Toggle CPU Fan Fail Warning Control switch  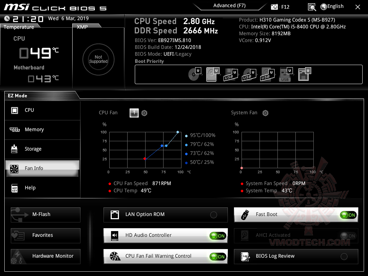point(218,257)
